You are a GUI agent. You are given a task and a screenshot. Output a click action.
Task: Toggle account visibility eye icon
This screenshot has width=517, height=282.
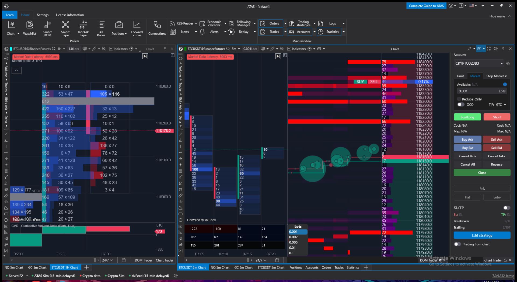(x=508, y=63)
